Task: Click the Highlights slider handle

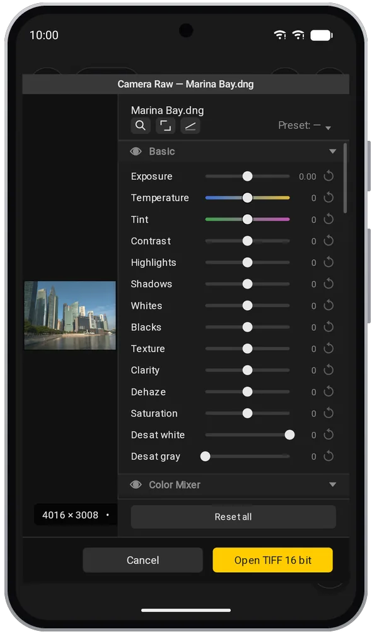Action: (248, 263)
